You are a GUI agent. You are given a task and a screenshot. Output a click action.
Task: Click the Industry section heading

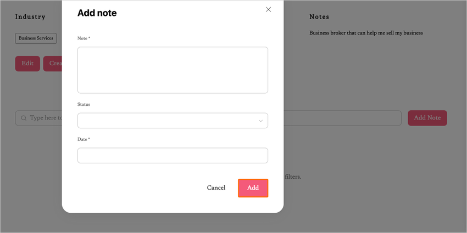tap(30, 17)
